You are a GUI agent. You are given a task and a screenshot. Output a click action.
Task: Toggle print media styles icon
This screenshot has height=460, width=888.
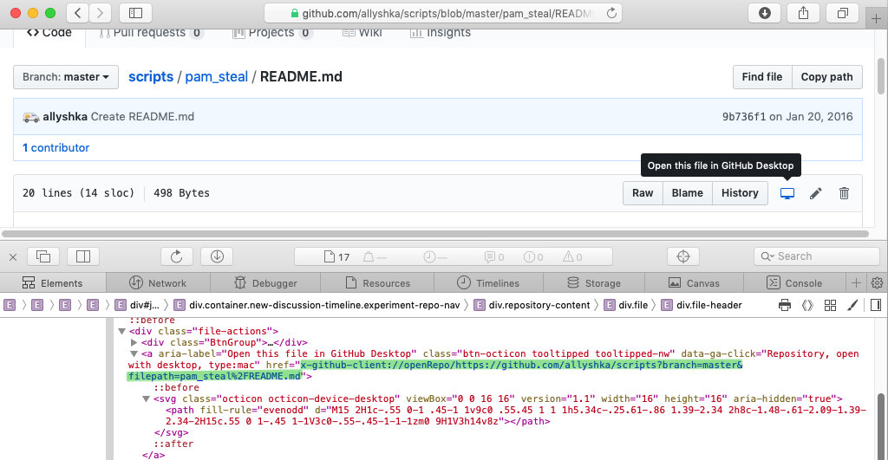(x=785, y=305)
